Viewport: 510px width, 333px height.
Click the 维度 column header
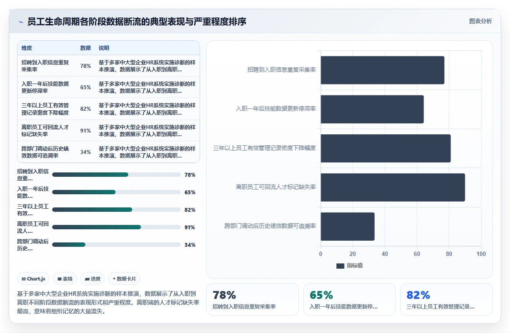(x=27, y=48)
